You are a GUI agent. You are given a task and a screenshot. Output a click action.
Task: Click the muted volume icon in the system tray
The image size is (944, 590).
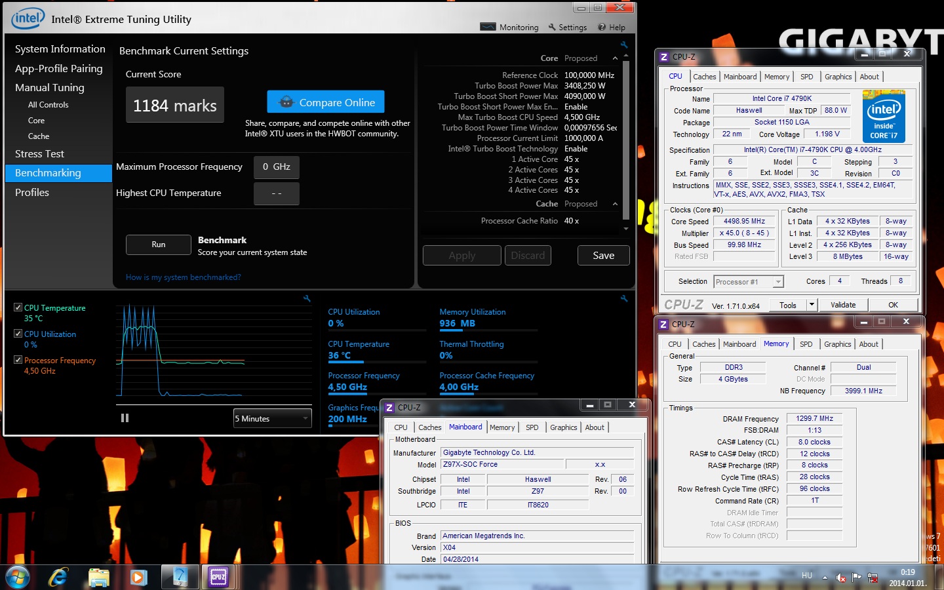click(841, 578)
